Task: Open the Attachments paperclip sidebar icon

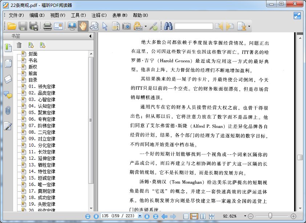Action: pyautogui.click(x=8, y=110)
